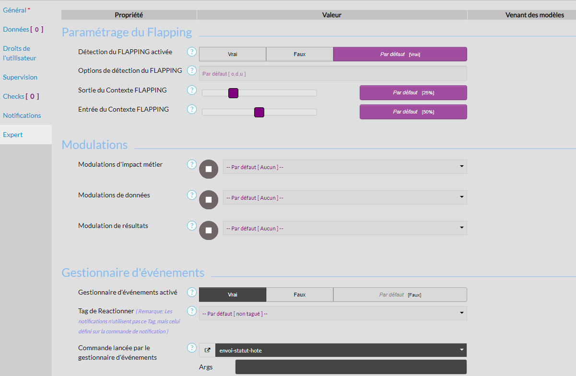The height and width of the screenshot is (376, 576).
Task: Show help for Tag de Reactionner
Action: (x=192, y=311)
